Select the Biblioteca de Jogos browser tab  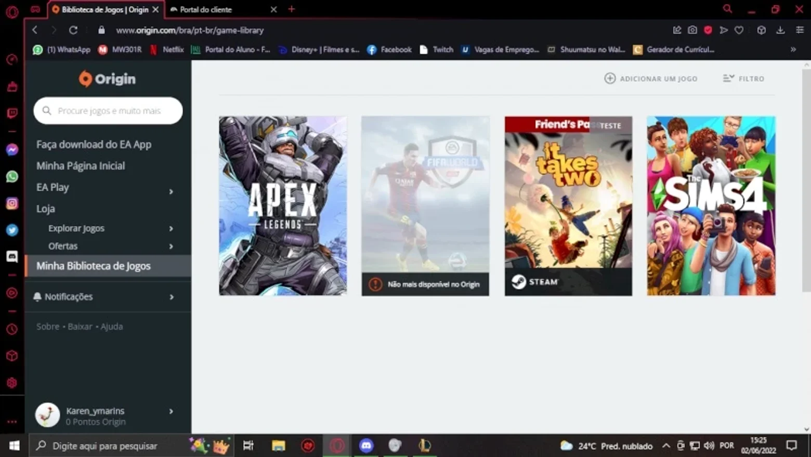click(x=105, y=9)
